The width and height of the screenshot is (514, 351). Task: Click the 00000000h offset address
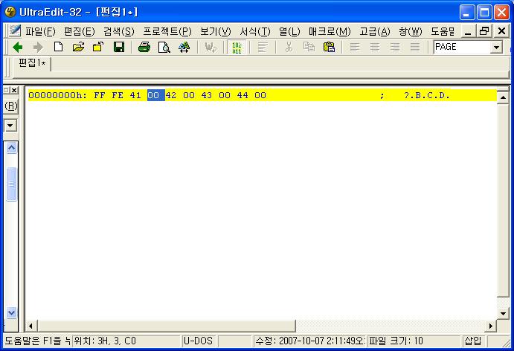click(x=57, y=95)
